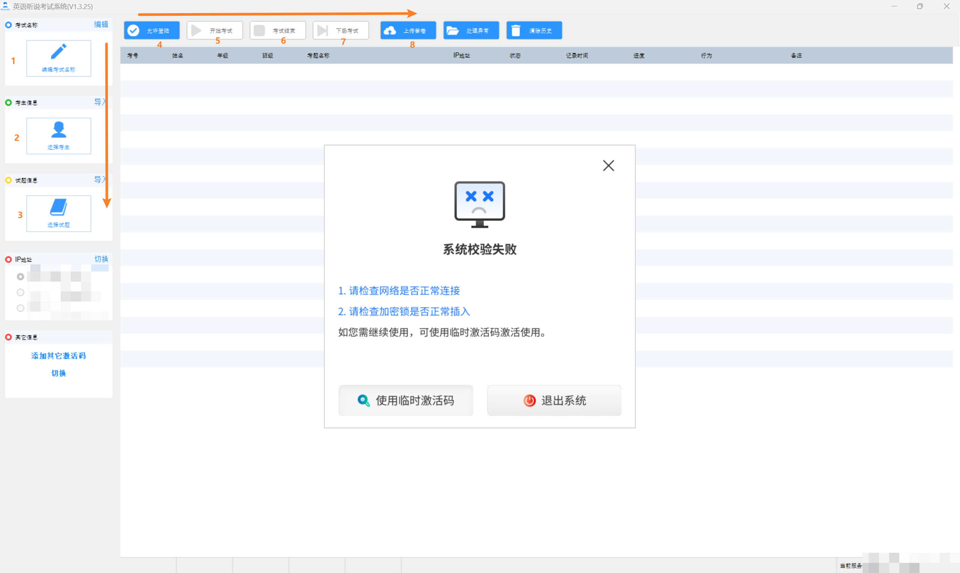This screenshot has width=960, height=573.
Task: Select the third IP address radio button
Action: (x=21, y=308)
